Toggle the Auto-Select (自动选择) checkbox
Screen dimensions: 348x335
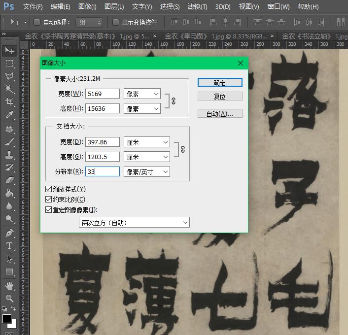point(37,22)
